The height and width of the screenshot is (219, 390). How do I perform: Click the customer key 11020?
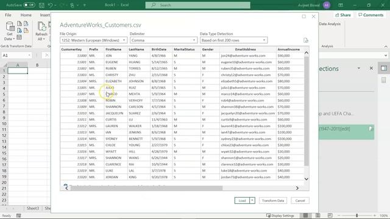[x=82, y=177]
